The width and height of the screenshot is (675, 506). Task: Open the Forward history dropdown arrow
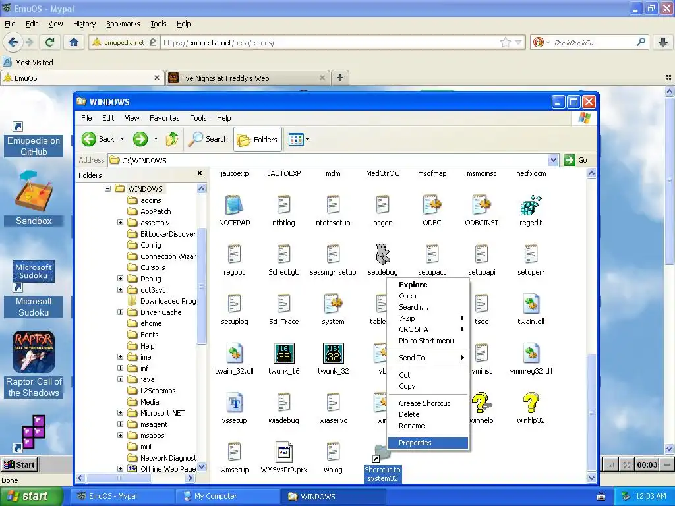point(156,139)
